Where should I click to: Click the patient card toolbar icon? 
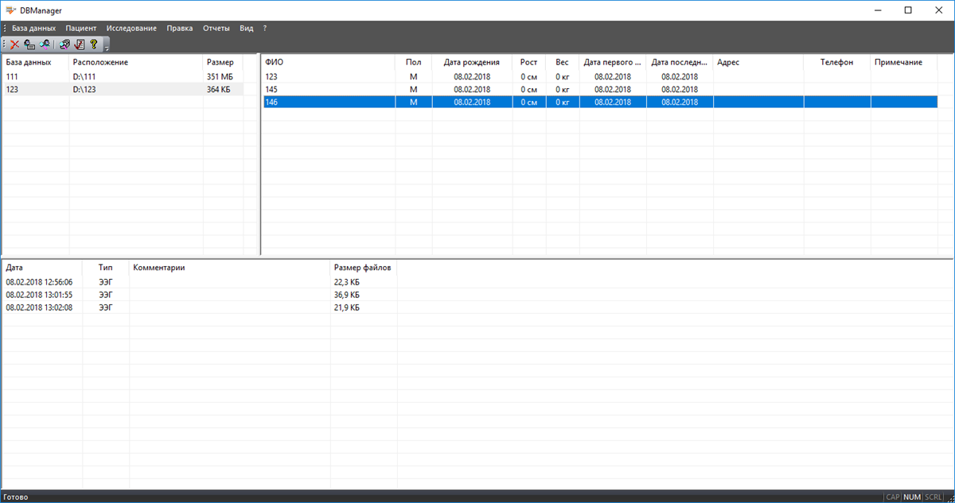29,44
